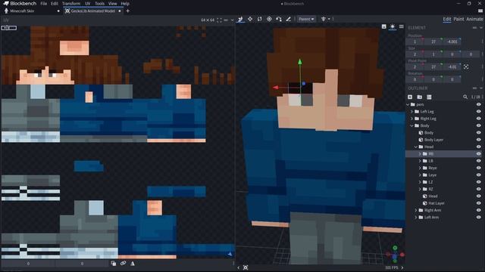Open the Edit menu

point(55,4)
